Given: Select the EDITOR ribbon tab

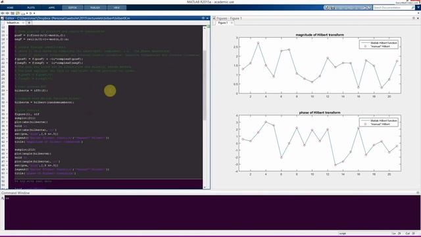Looking at the screenshot, I should click(x=72, y=7).
